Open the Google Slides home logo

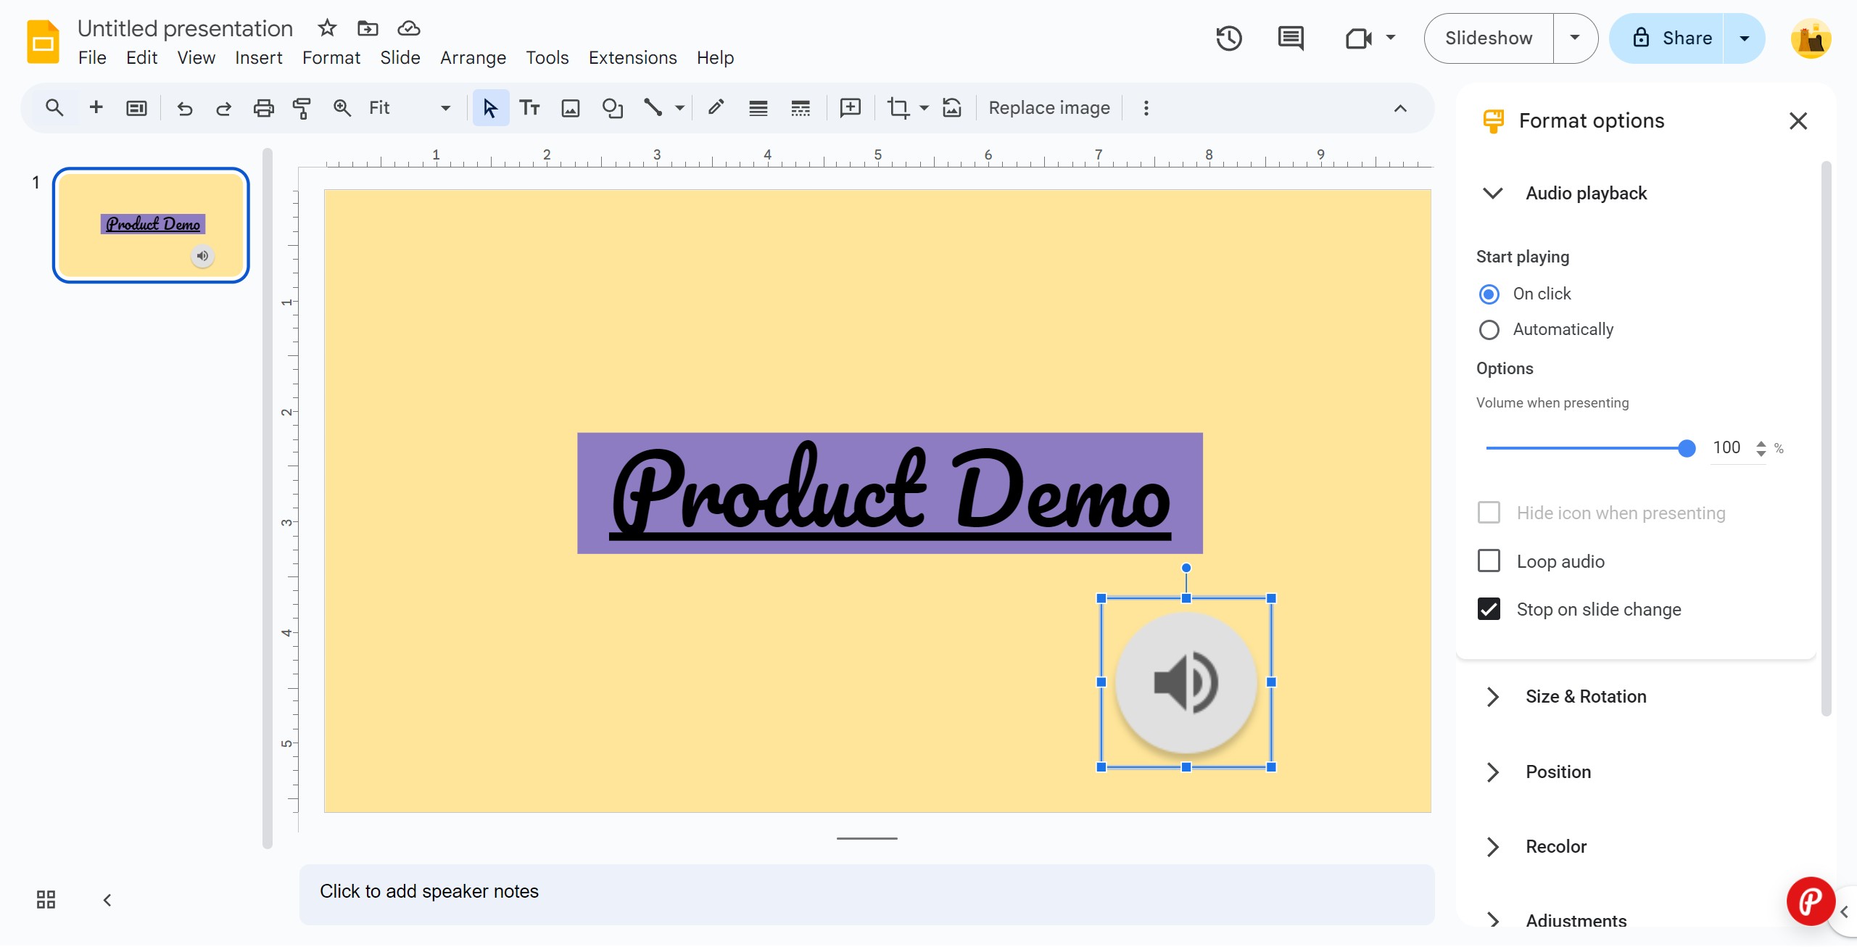(x=43, y=42)
